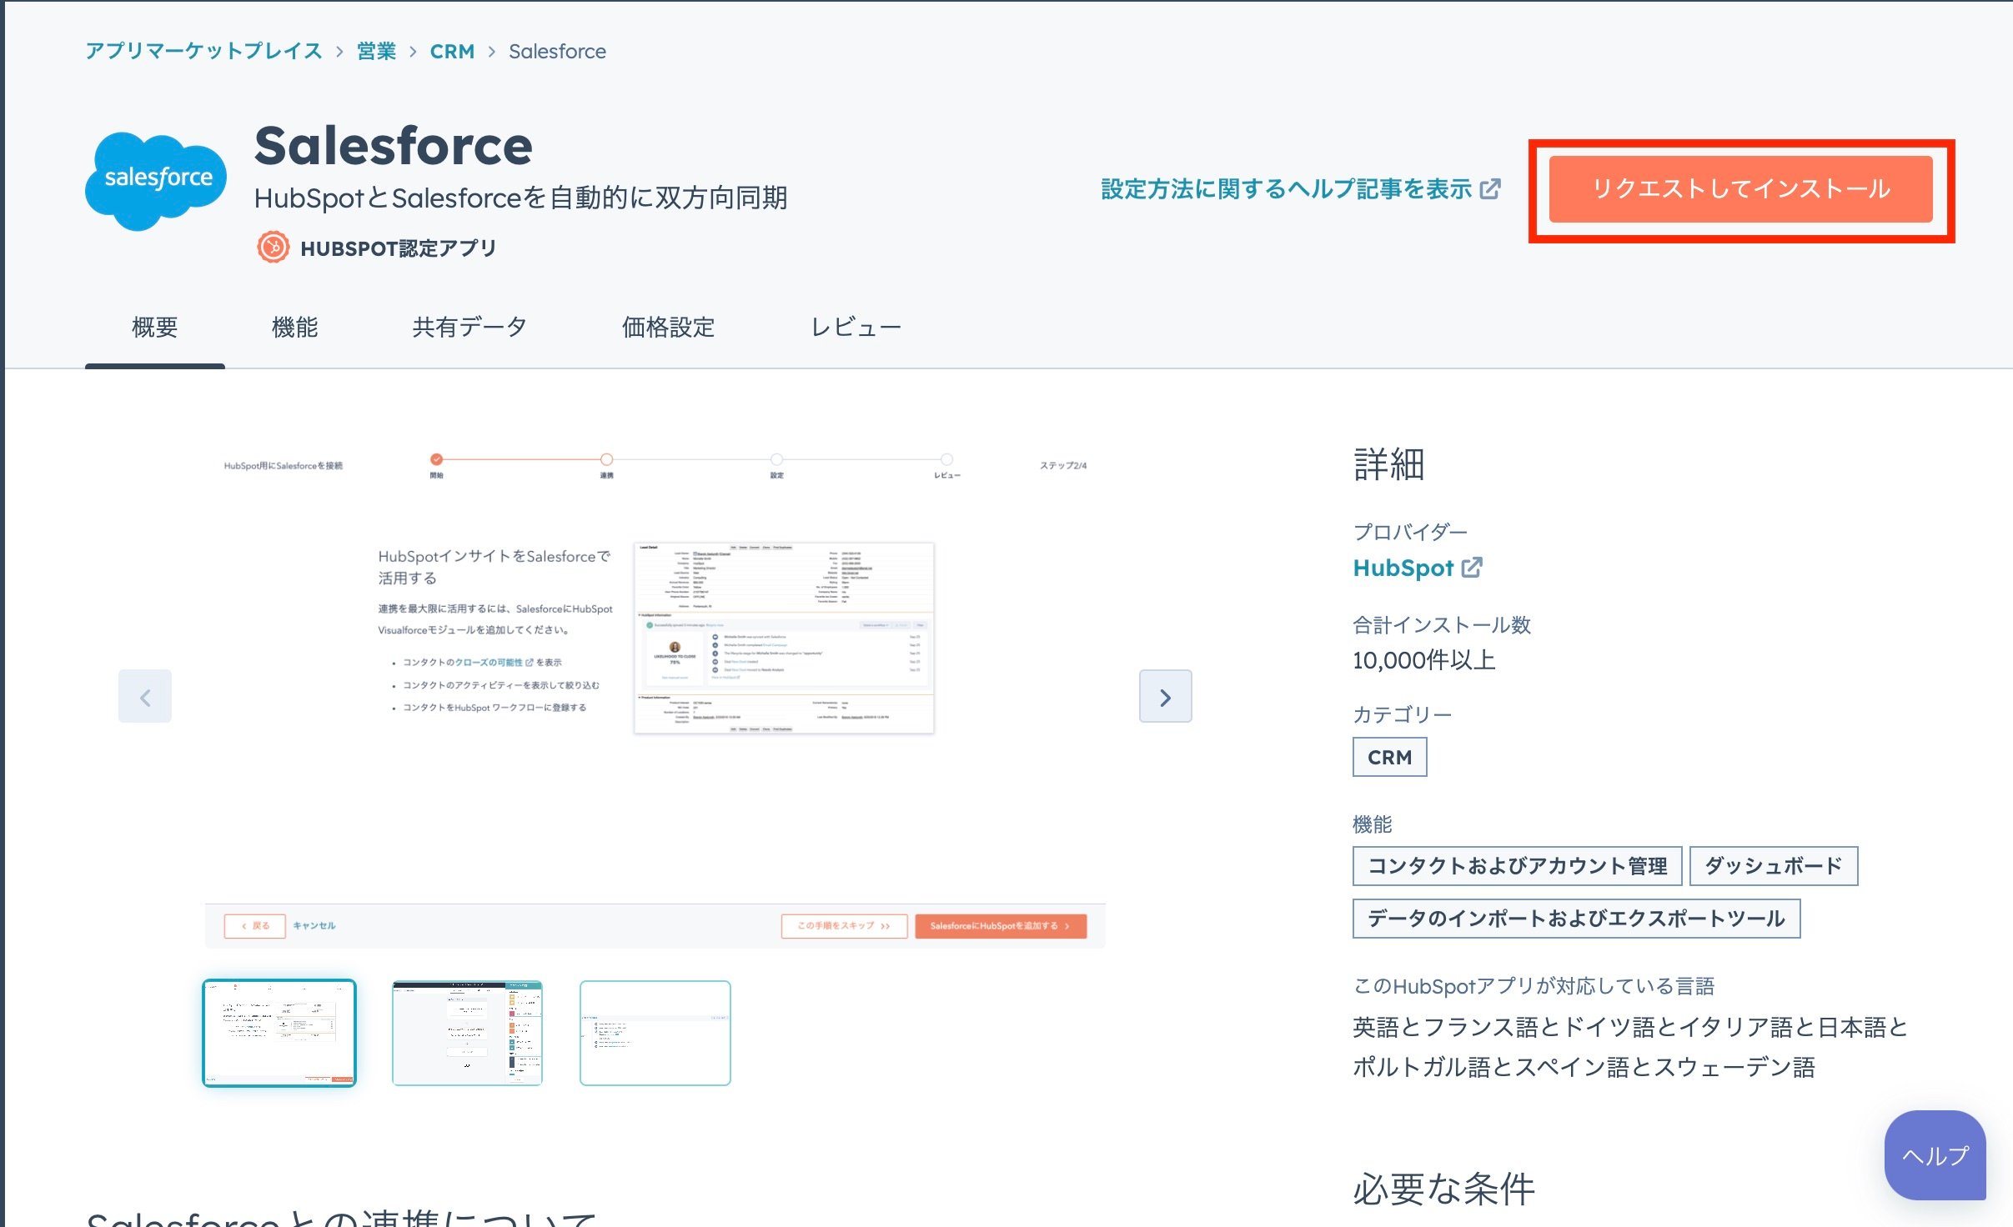The image size is (2013, 1227).
Task: Select the second screenshot thumbnail
Action: (467, 1033)
